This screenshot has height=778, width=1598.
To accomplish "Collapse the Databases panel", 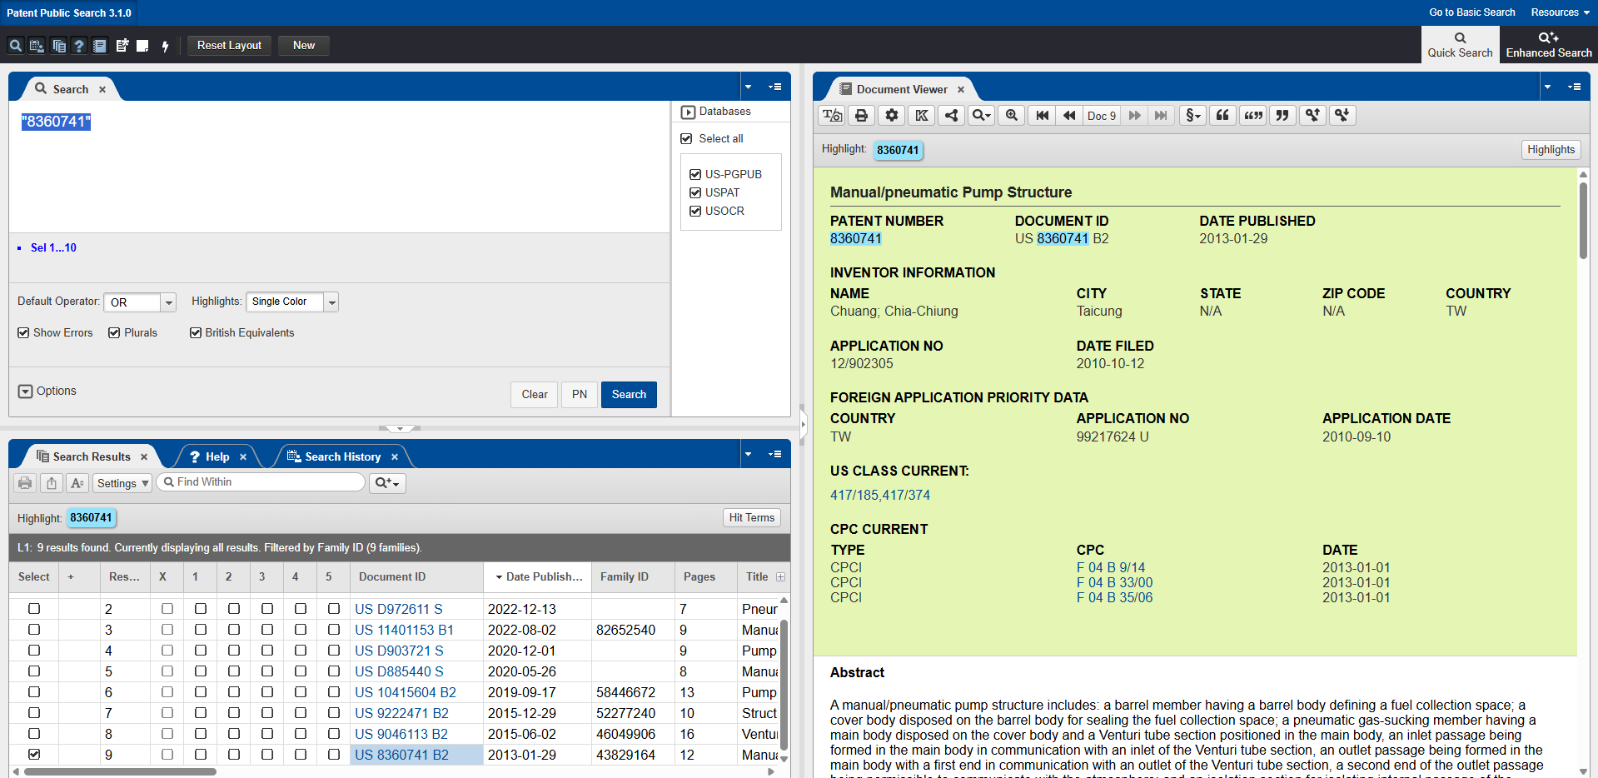I will click(x=688, y=112).
